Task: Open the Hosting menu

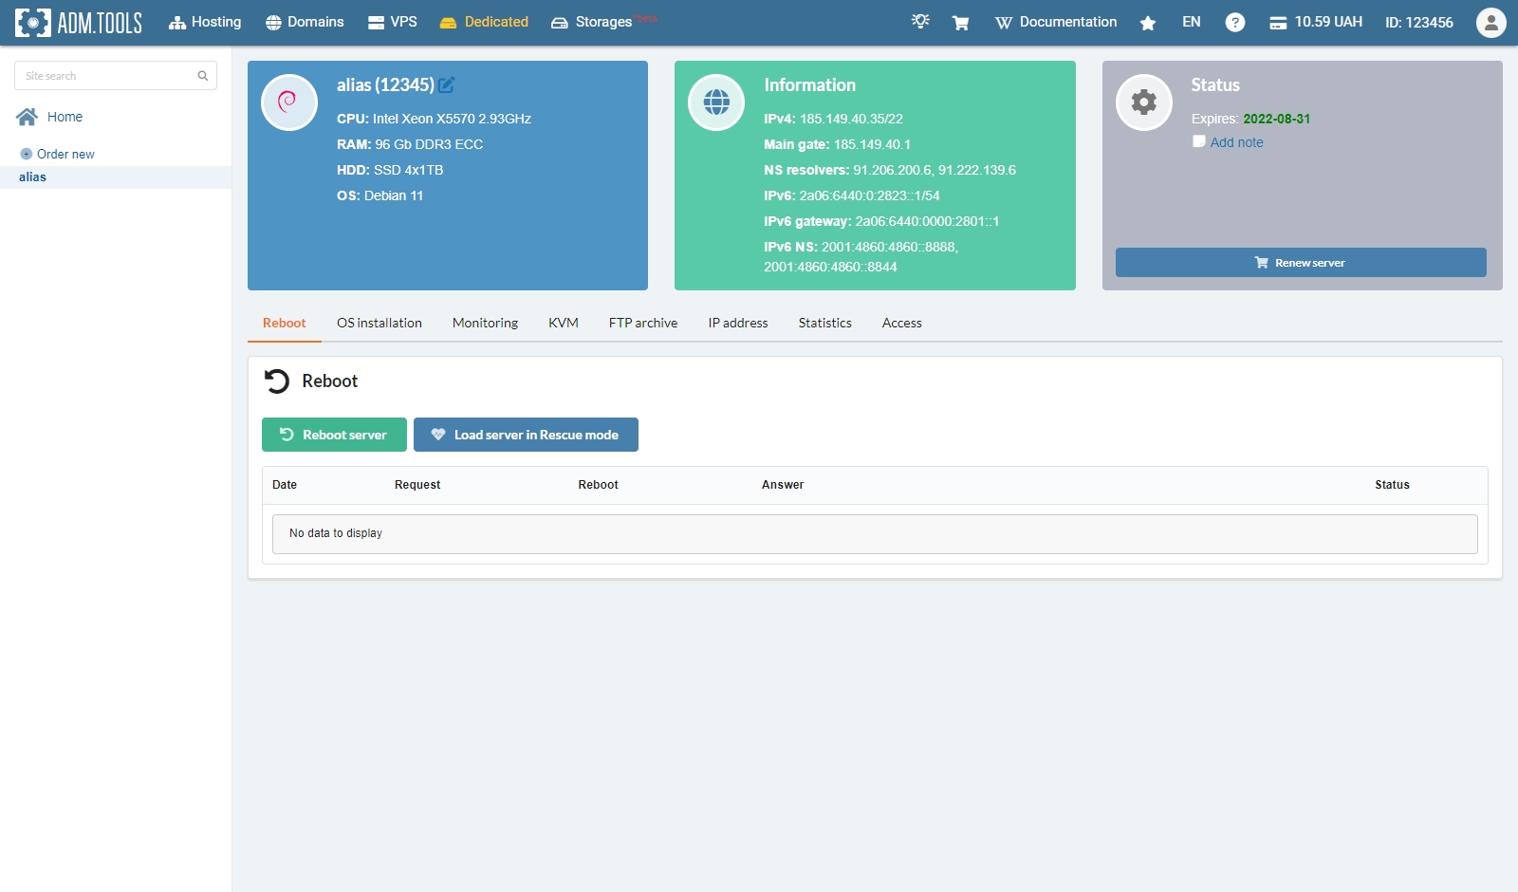Action: (x=205, y=23)
